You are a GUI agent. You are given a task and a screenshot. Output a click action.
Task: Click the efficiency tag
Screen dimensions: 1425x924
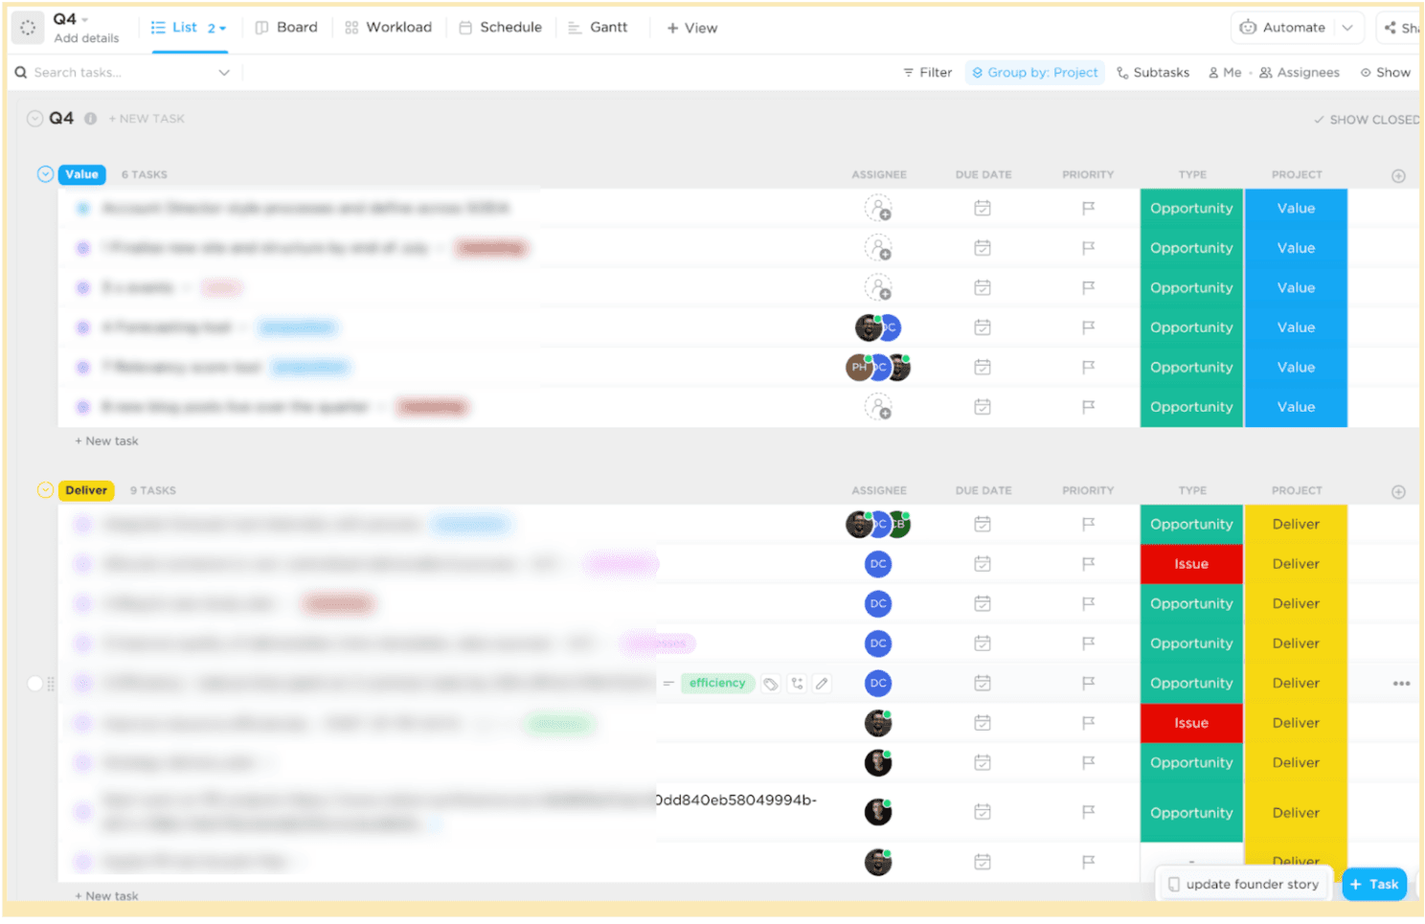point(717,684)
